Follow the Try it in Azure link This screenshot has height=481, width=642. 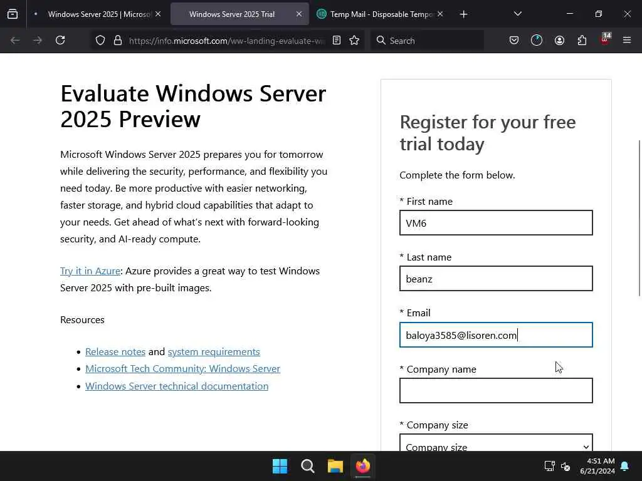(x=90, y=271)
